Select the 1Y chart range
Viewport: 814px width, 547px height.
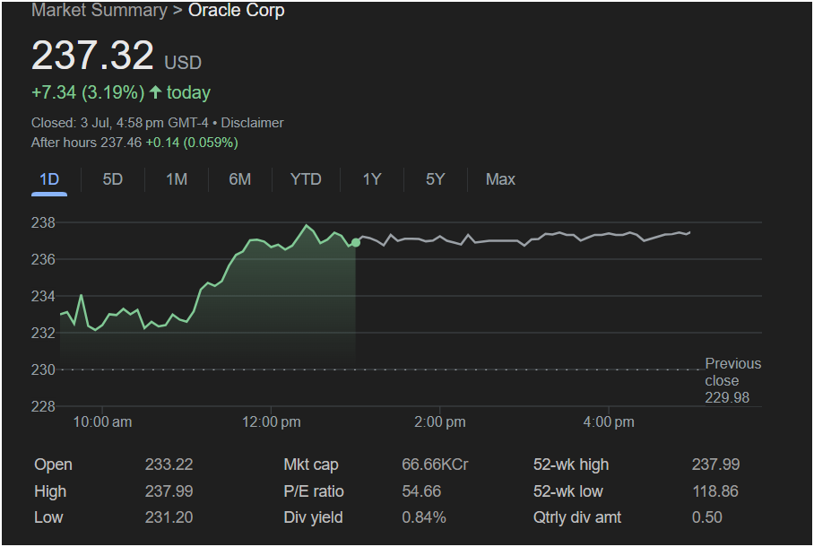[x=372, y=179]
